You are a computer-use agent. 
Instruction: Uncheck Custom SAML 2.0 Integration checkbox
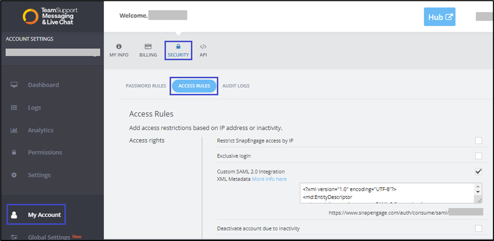click(478, 172)
